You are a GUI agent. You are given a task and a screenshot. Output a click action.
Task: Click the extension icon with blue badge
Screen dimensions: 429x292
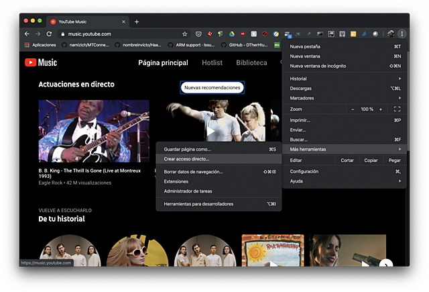[288, 34]
